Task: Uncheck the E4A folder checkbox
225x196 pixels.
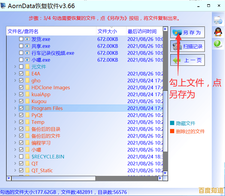Action: pyautogui.click(x=21, y=73)
